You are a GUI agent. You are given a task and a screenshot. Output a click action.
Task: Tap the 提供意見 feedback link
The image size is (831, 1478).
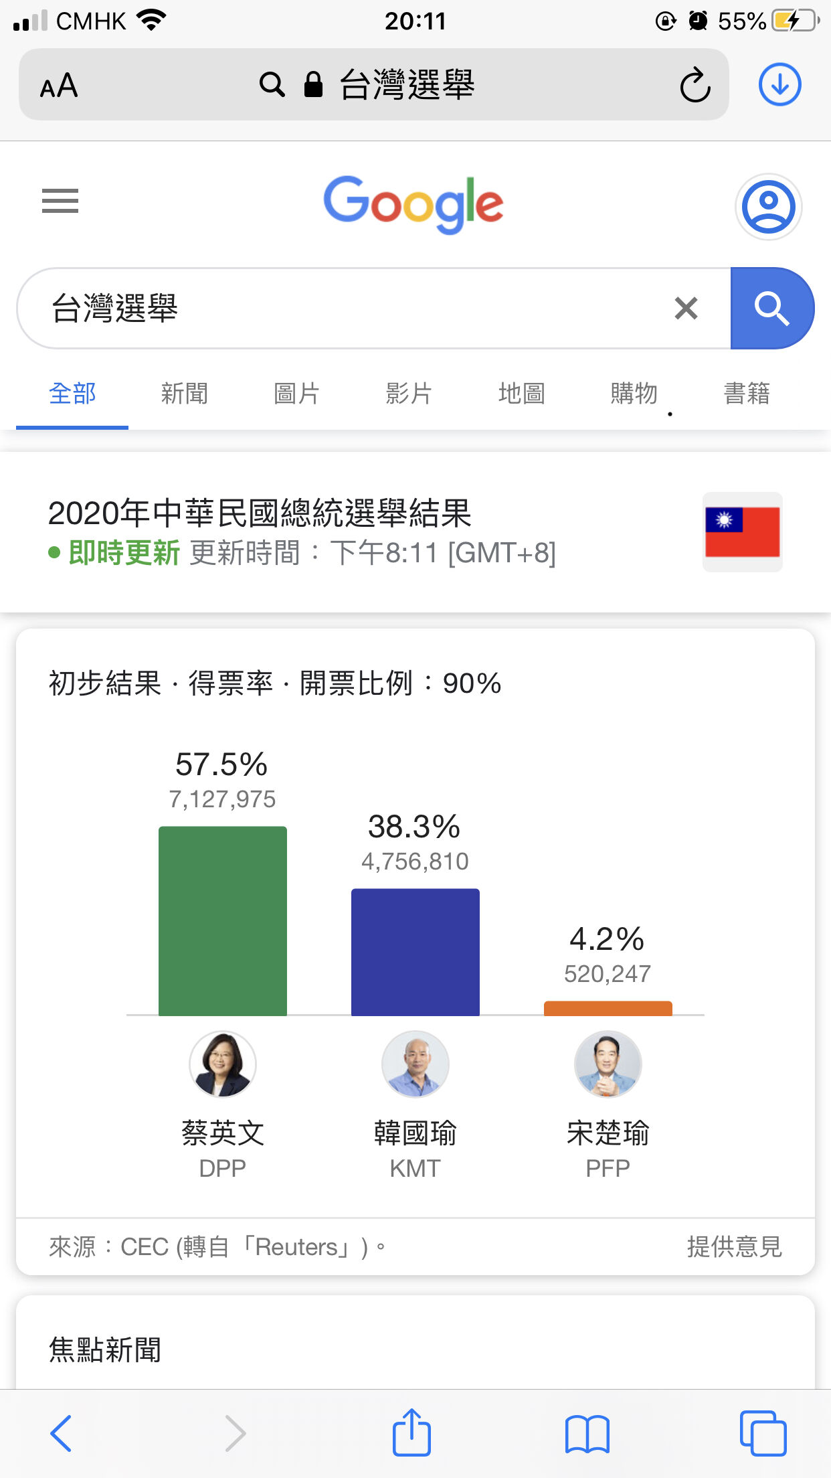pyautogui.click(x=734, y=1247)
